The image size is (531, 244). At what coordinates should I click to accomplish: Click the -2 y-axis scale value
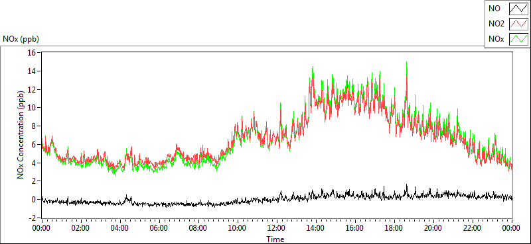(33, 218)
